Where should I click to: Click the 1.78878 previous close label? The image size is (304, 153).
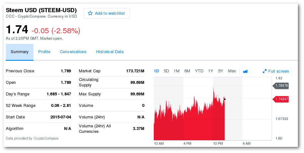pos(281,85)
